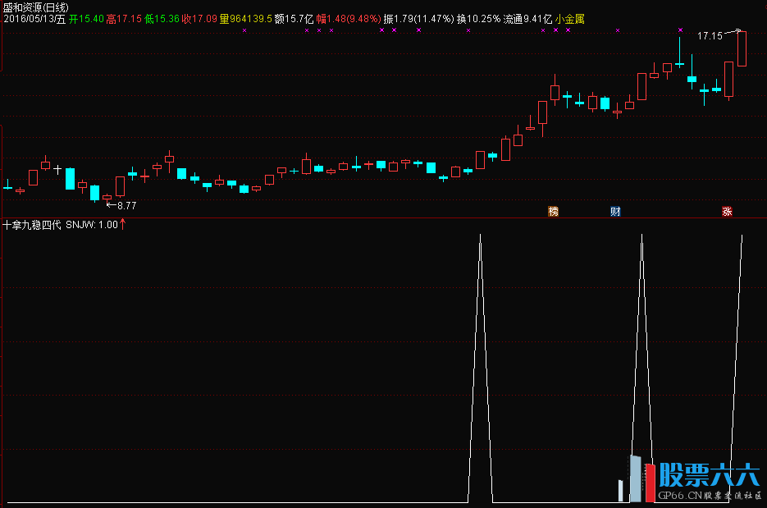Click the 盛和资源(日线) chart title

coord(36,7)
